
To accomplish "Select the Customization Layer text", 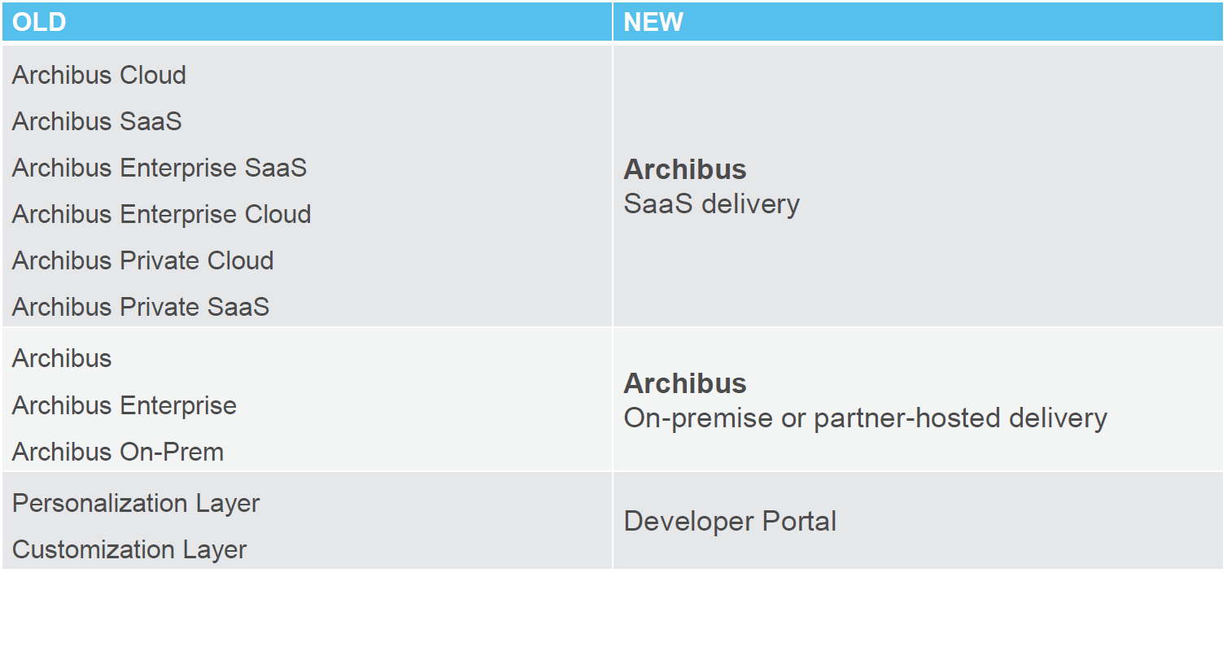I will coord(129,549).
